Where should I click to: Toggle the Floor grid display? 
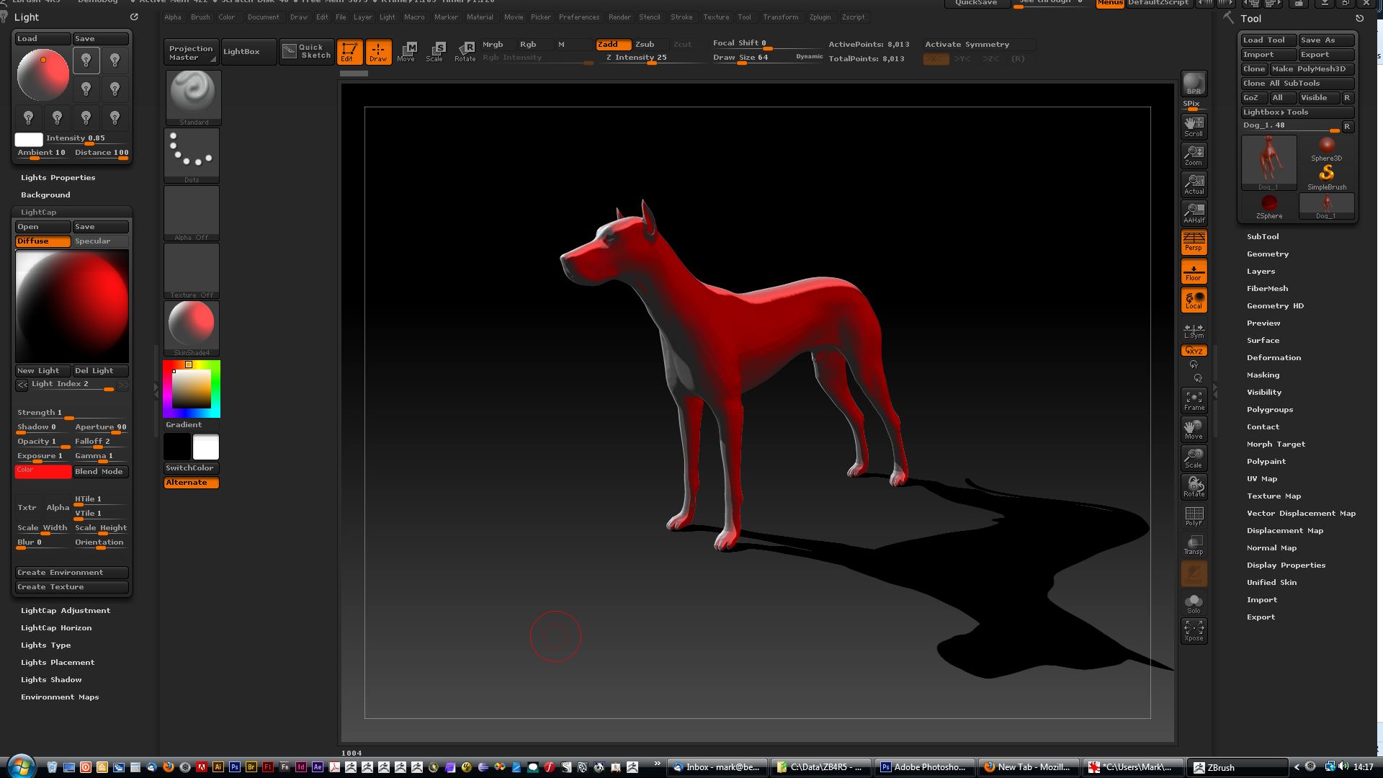tap(1194, 271)
